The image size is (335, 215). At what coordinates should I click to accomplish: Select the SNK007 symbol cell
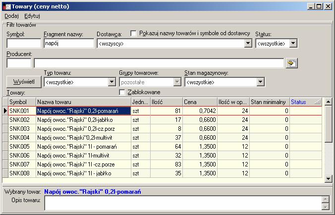click(22, 164)
